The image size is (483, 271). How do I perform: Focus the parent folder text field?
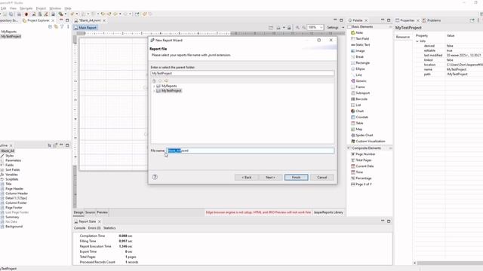pos(242,73)
